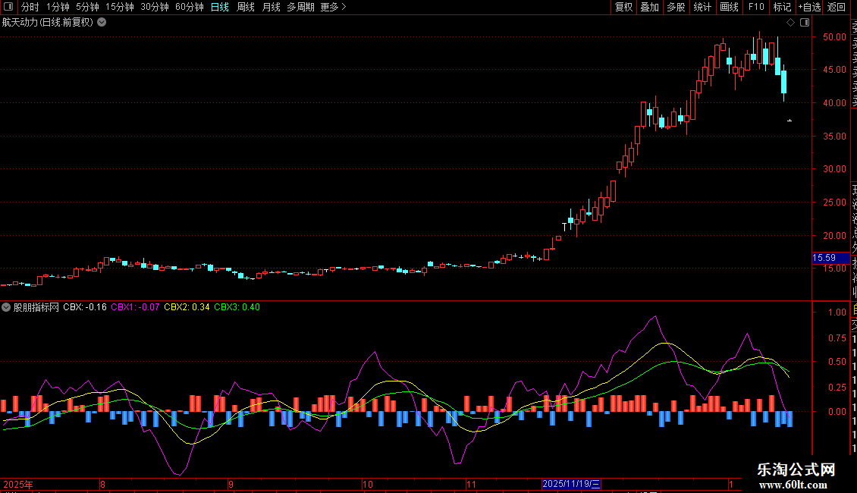Click the CBX2: 0.34 indicator value

[x=187, y=307]
